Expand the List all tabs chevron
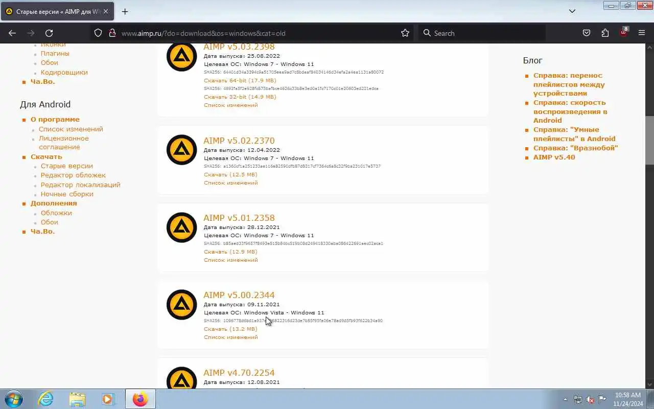The height and width of the screenshot is (409, 654). pyautogui.click(x=572, y=11)
